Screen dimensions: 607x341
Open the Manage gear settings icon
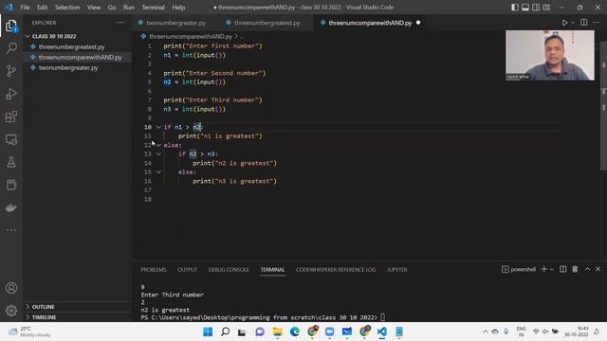[x=11, y=311]
